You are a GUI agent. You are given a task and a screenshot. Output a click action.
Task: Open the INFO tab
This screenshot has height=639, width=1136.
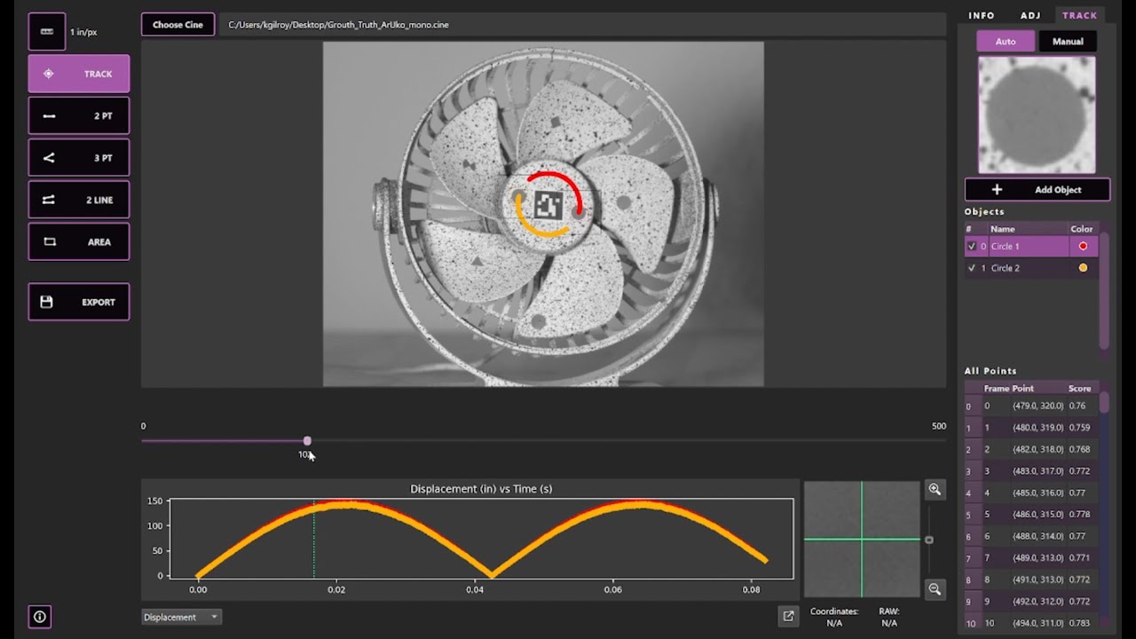tap(982, 15)
